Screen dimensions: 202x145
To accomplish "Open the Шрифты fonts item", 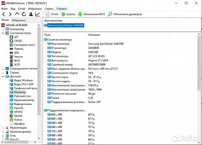I will point(19,124).
